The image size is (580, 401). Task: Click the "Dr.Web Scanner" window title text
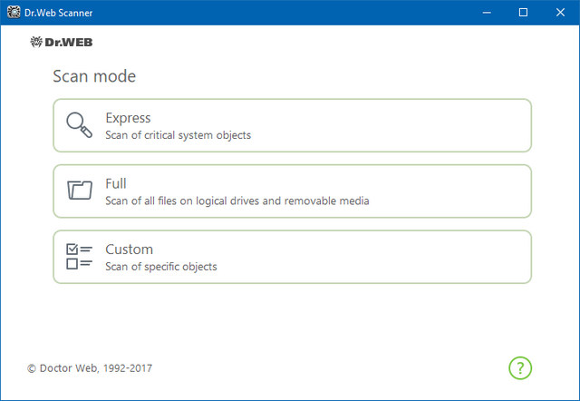coord(58,13)
